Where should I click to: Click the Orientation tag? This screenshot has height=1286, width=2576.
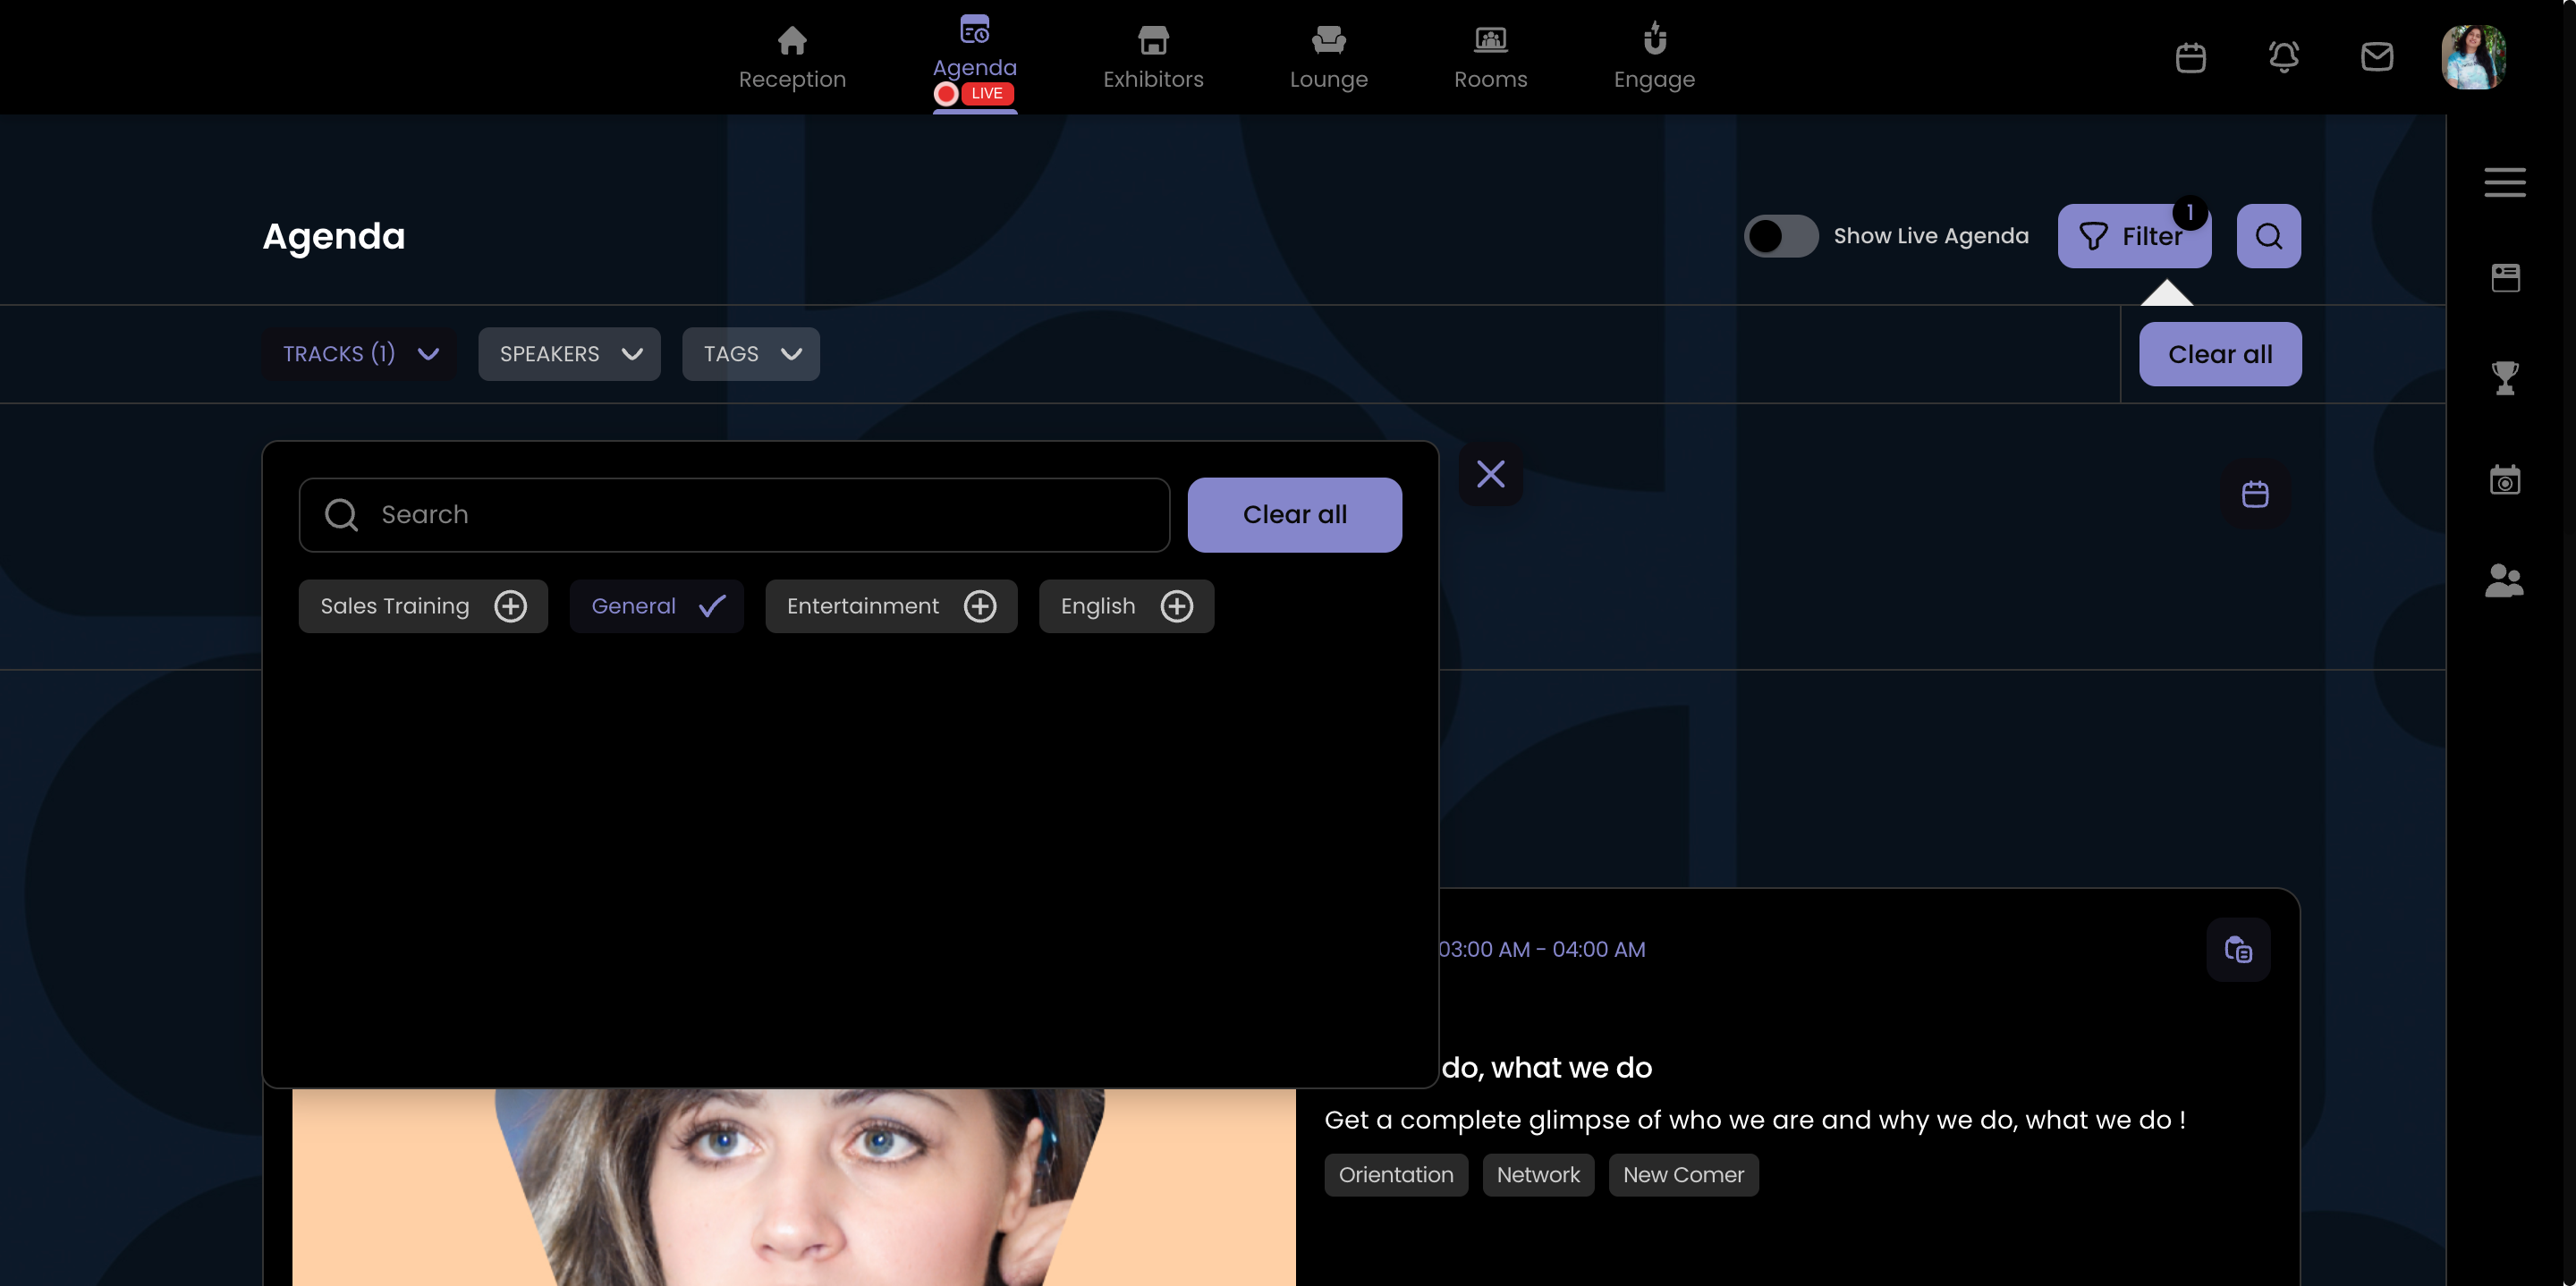click(x=1396, y=1175)
